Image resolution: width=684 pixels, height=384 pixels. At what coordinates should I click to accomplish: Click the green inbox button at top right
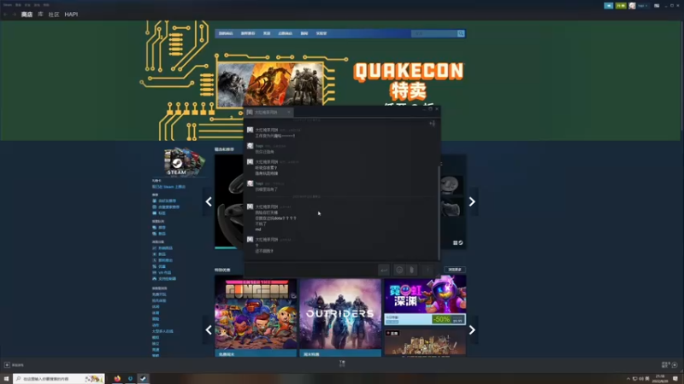click(x=621, y=6)
